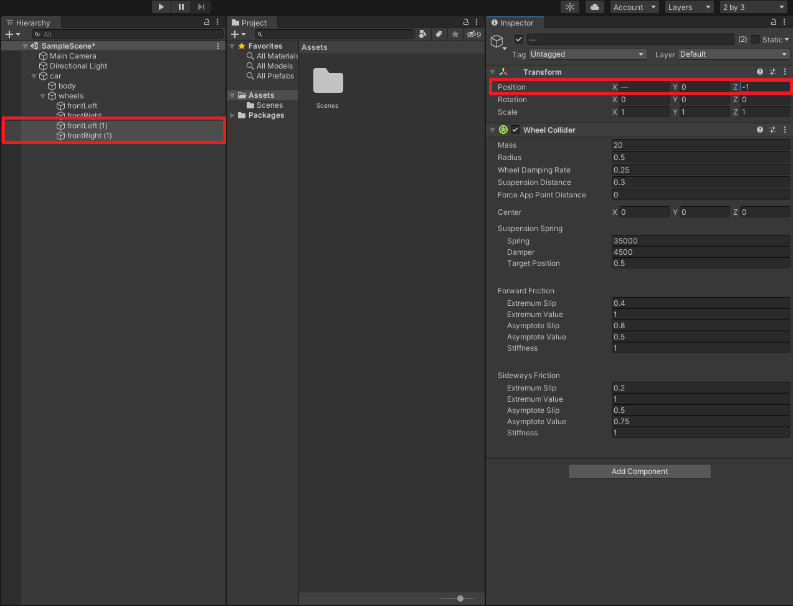Open the Transform component kebab menu

coord(785,72)
